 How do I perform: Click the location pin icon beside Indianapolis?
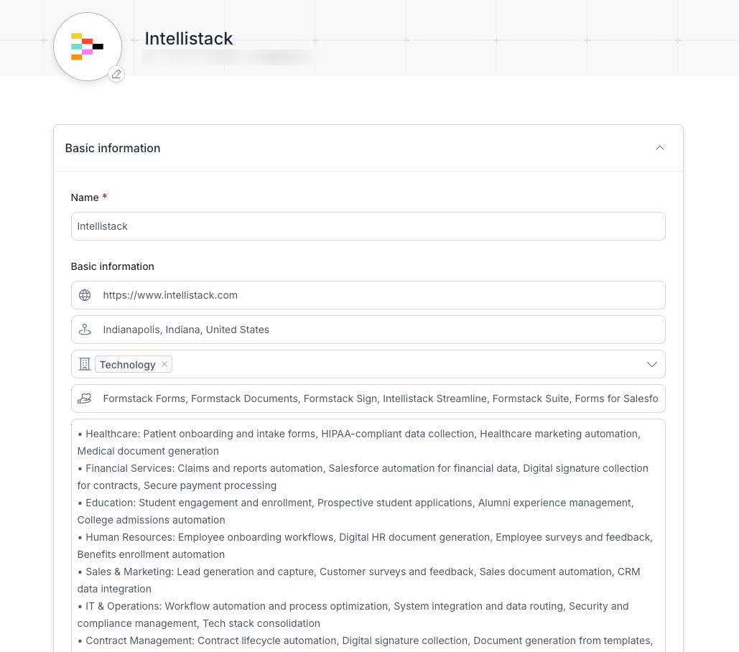coord(85,330)
